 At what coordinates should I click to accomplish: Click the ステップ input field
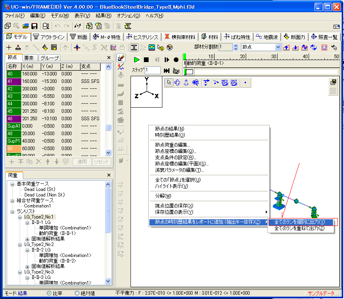tap(153, 70)
